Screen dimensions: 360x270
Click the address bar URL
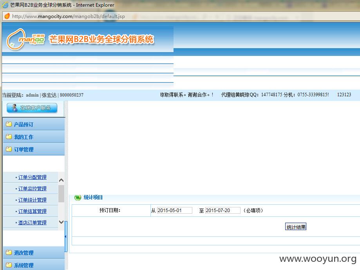pyautogui.click(x=69, y=16)
